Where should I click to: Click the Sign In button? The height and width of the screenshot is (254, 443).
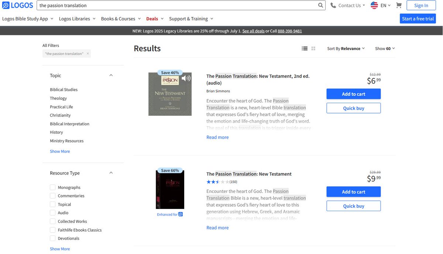coord(421,5)
